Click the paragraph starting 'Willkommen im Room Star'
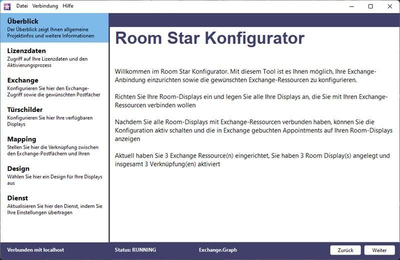Image resolution: width=400 pixels, height=260 pixels. tap(245, 76)
